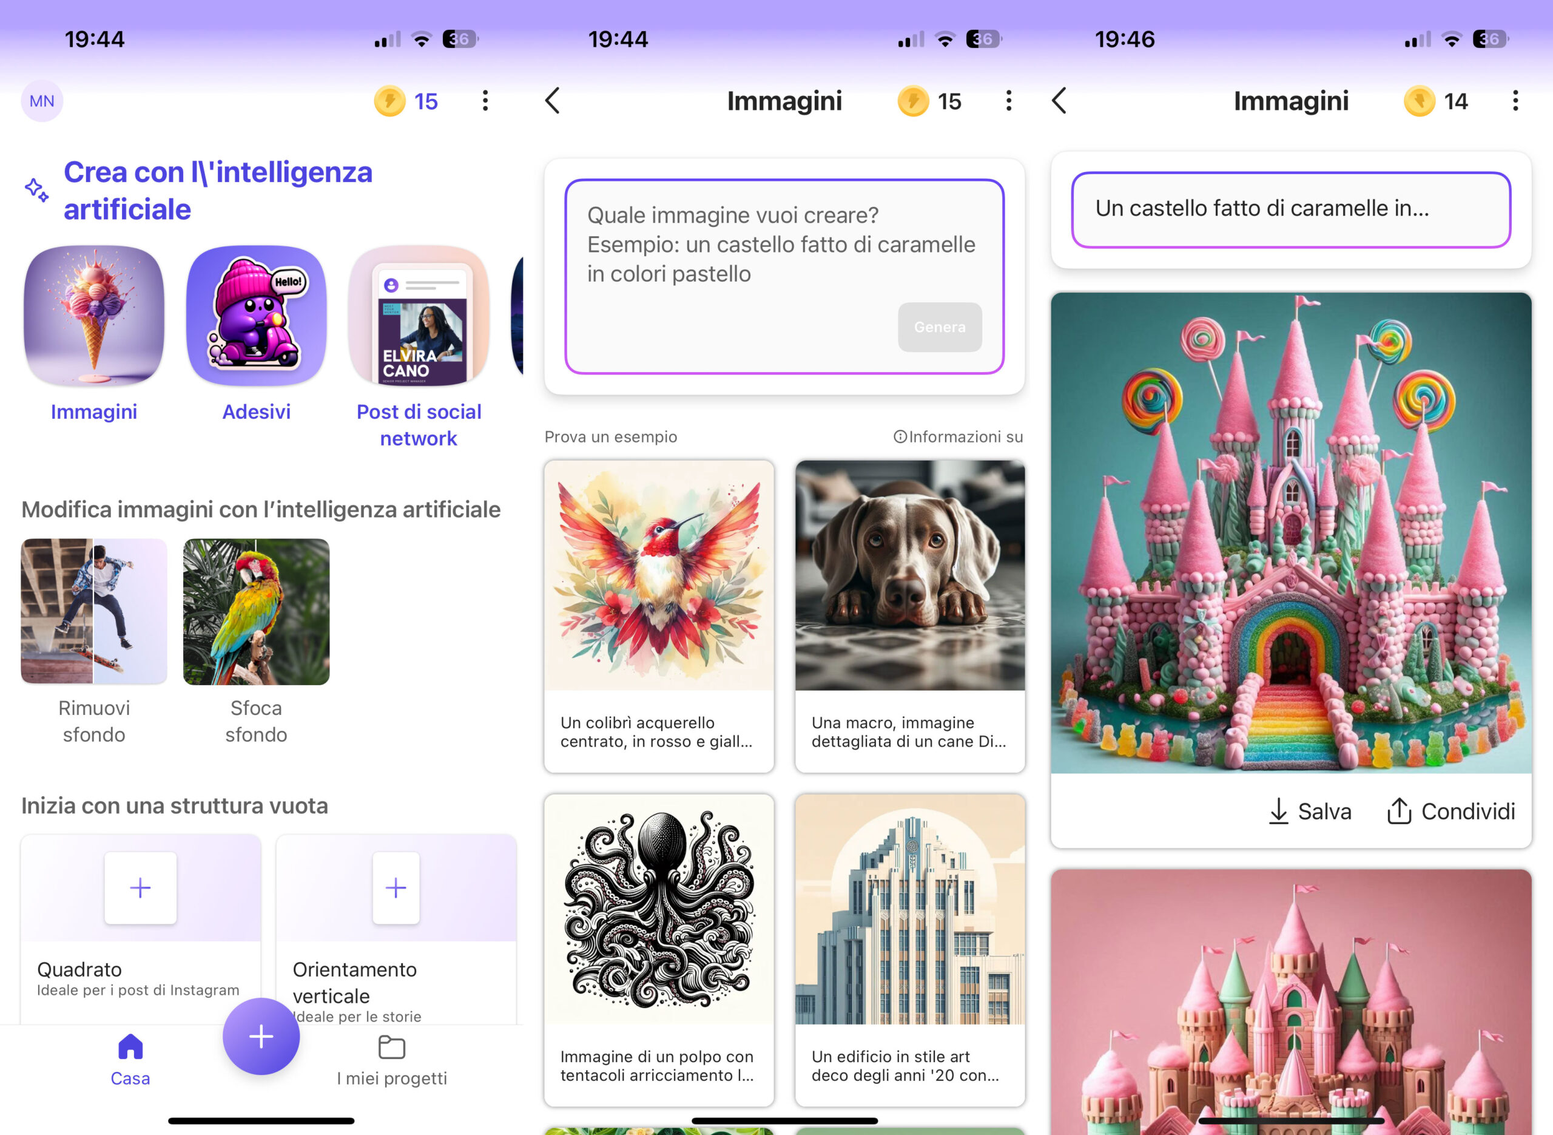This screenshot has height=1135, width=1553.
Task: Open the Adesivi sticker tile
Action: click(x=256, y=316)
